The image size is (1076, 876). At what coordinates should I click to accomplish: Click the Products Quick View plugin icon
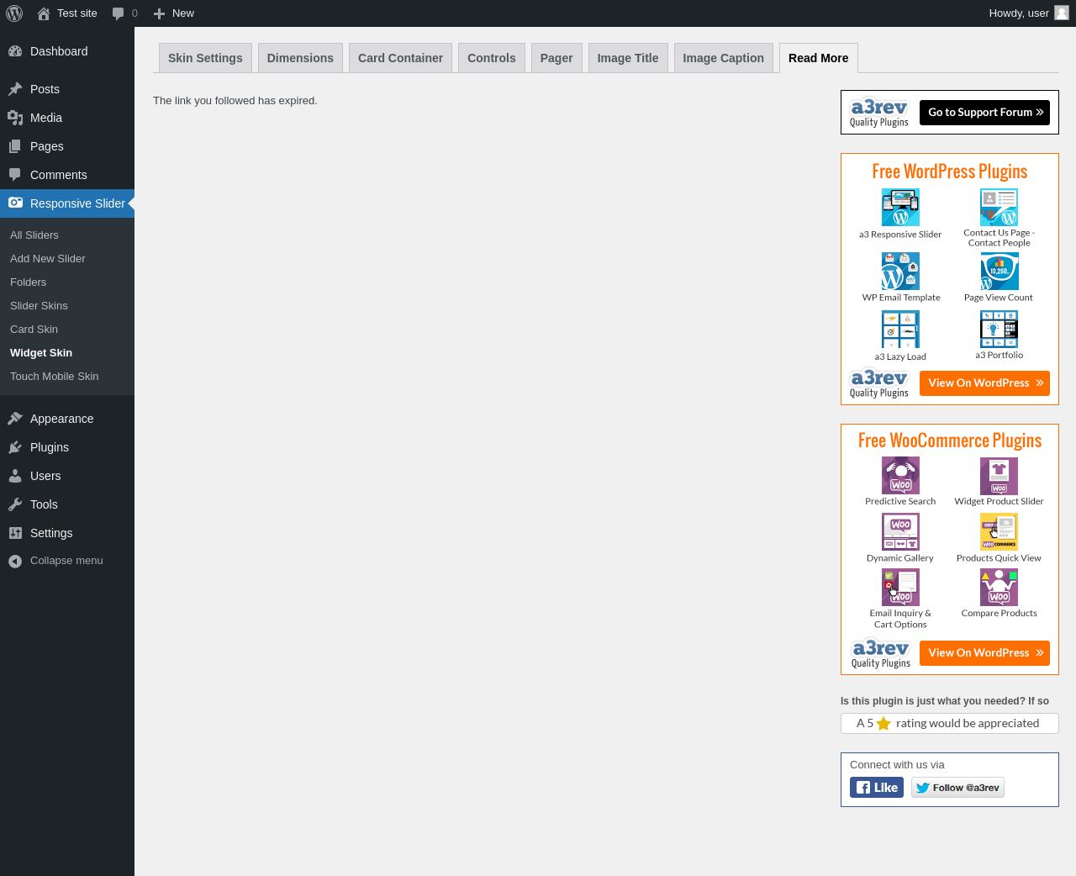999,532
